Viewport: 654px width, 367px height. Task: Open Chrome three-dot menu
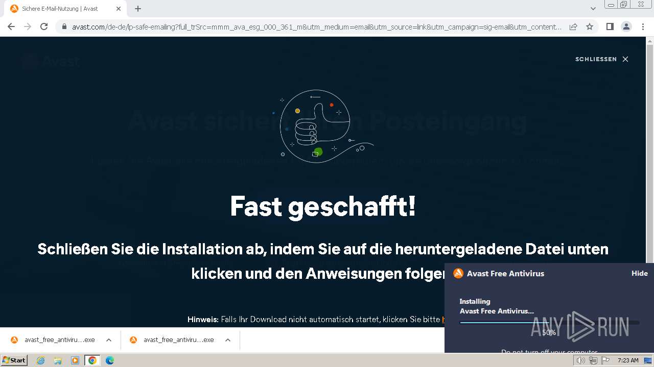tap(643, 27)
